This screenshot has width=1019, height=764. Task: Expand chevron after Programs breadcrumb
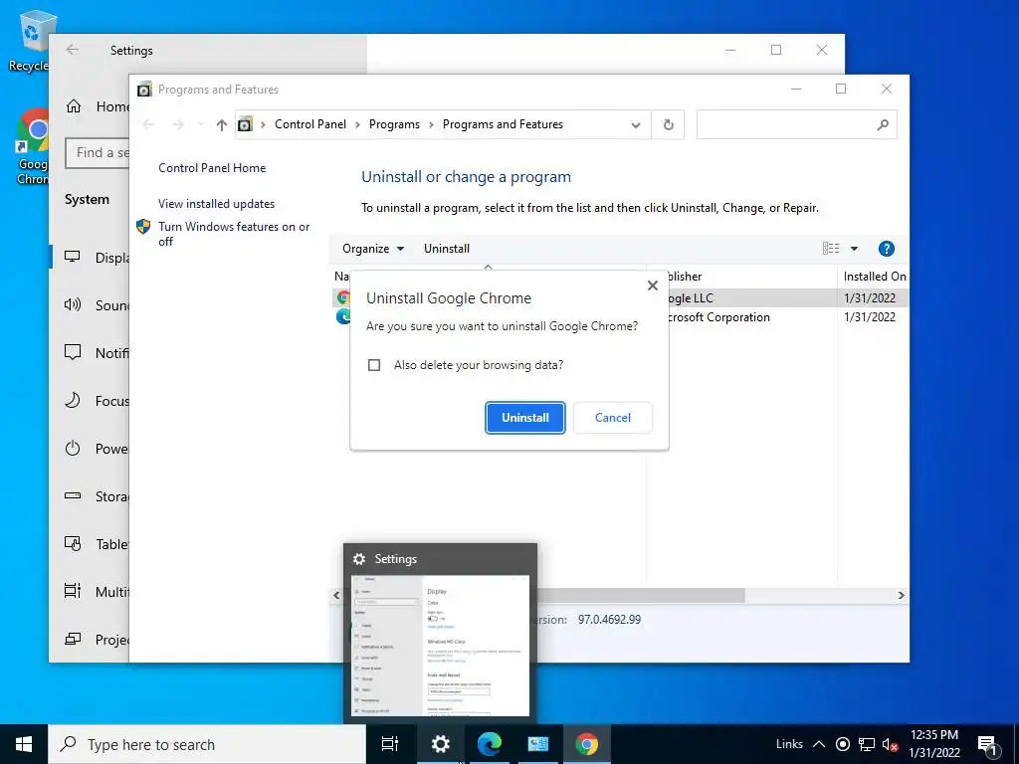pos(431,124)
